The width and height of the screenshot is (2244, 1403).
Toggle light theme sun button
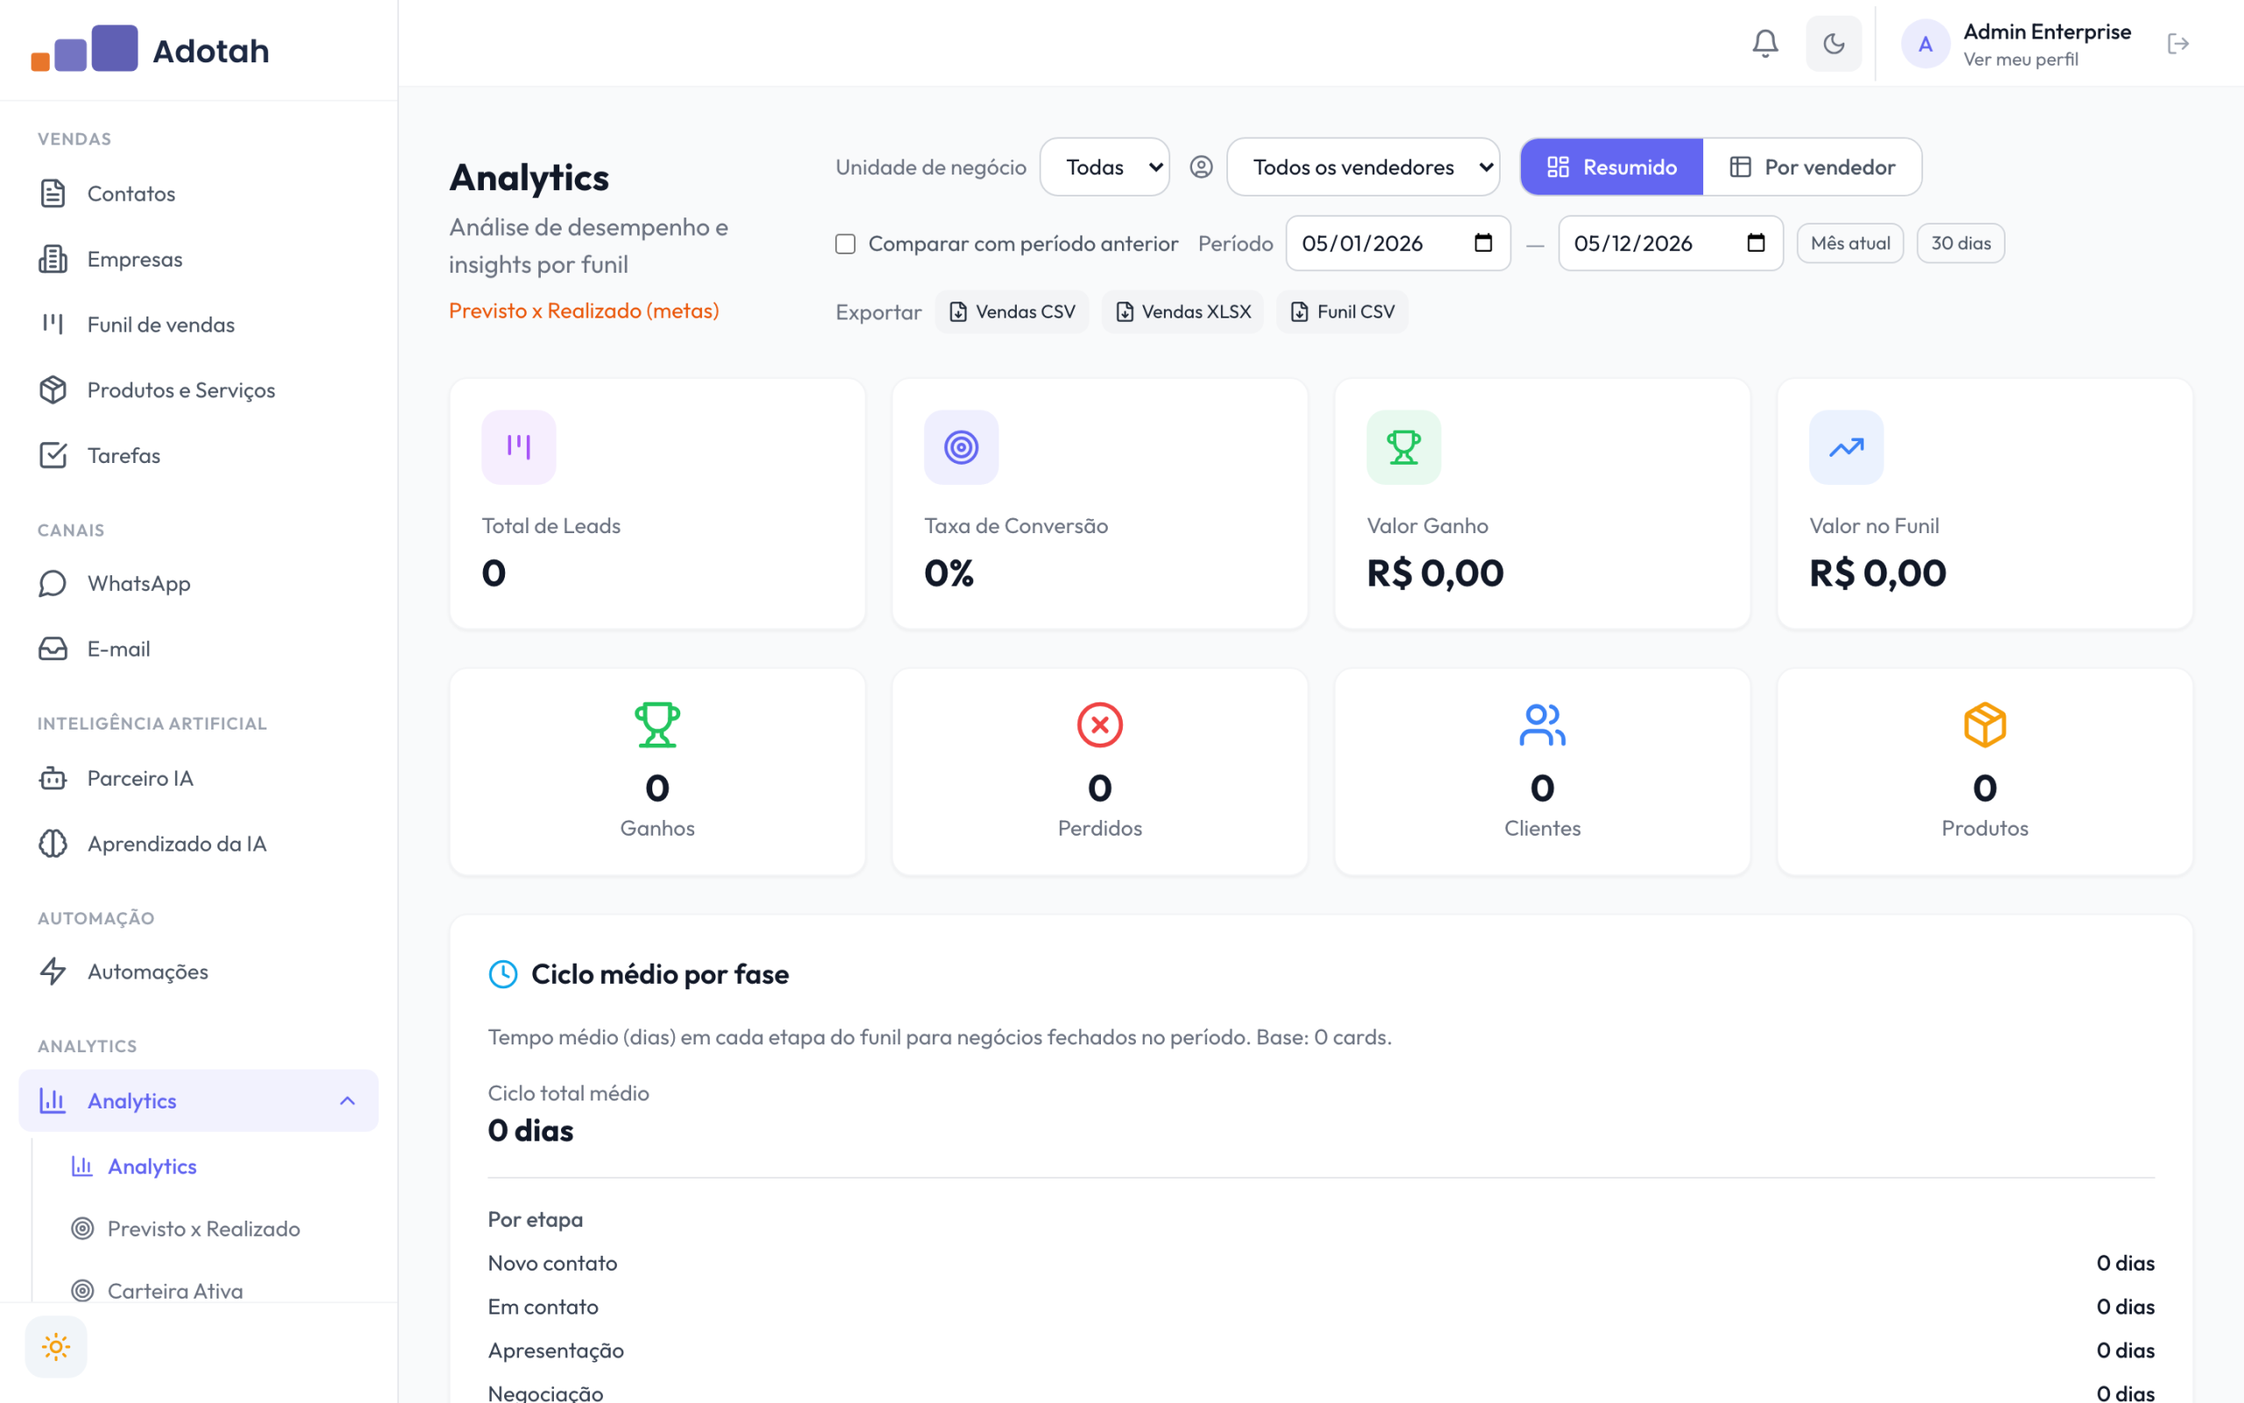(55, 1346)
